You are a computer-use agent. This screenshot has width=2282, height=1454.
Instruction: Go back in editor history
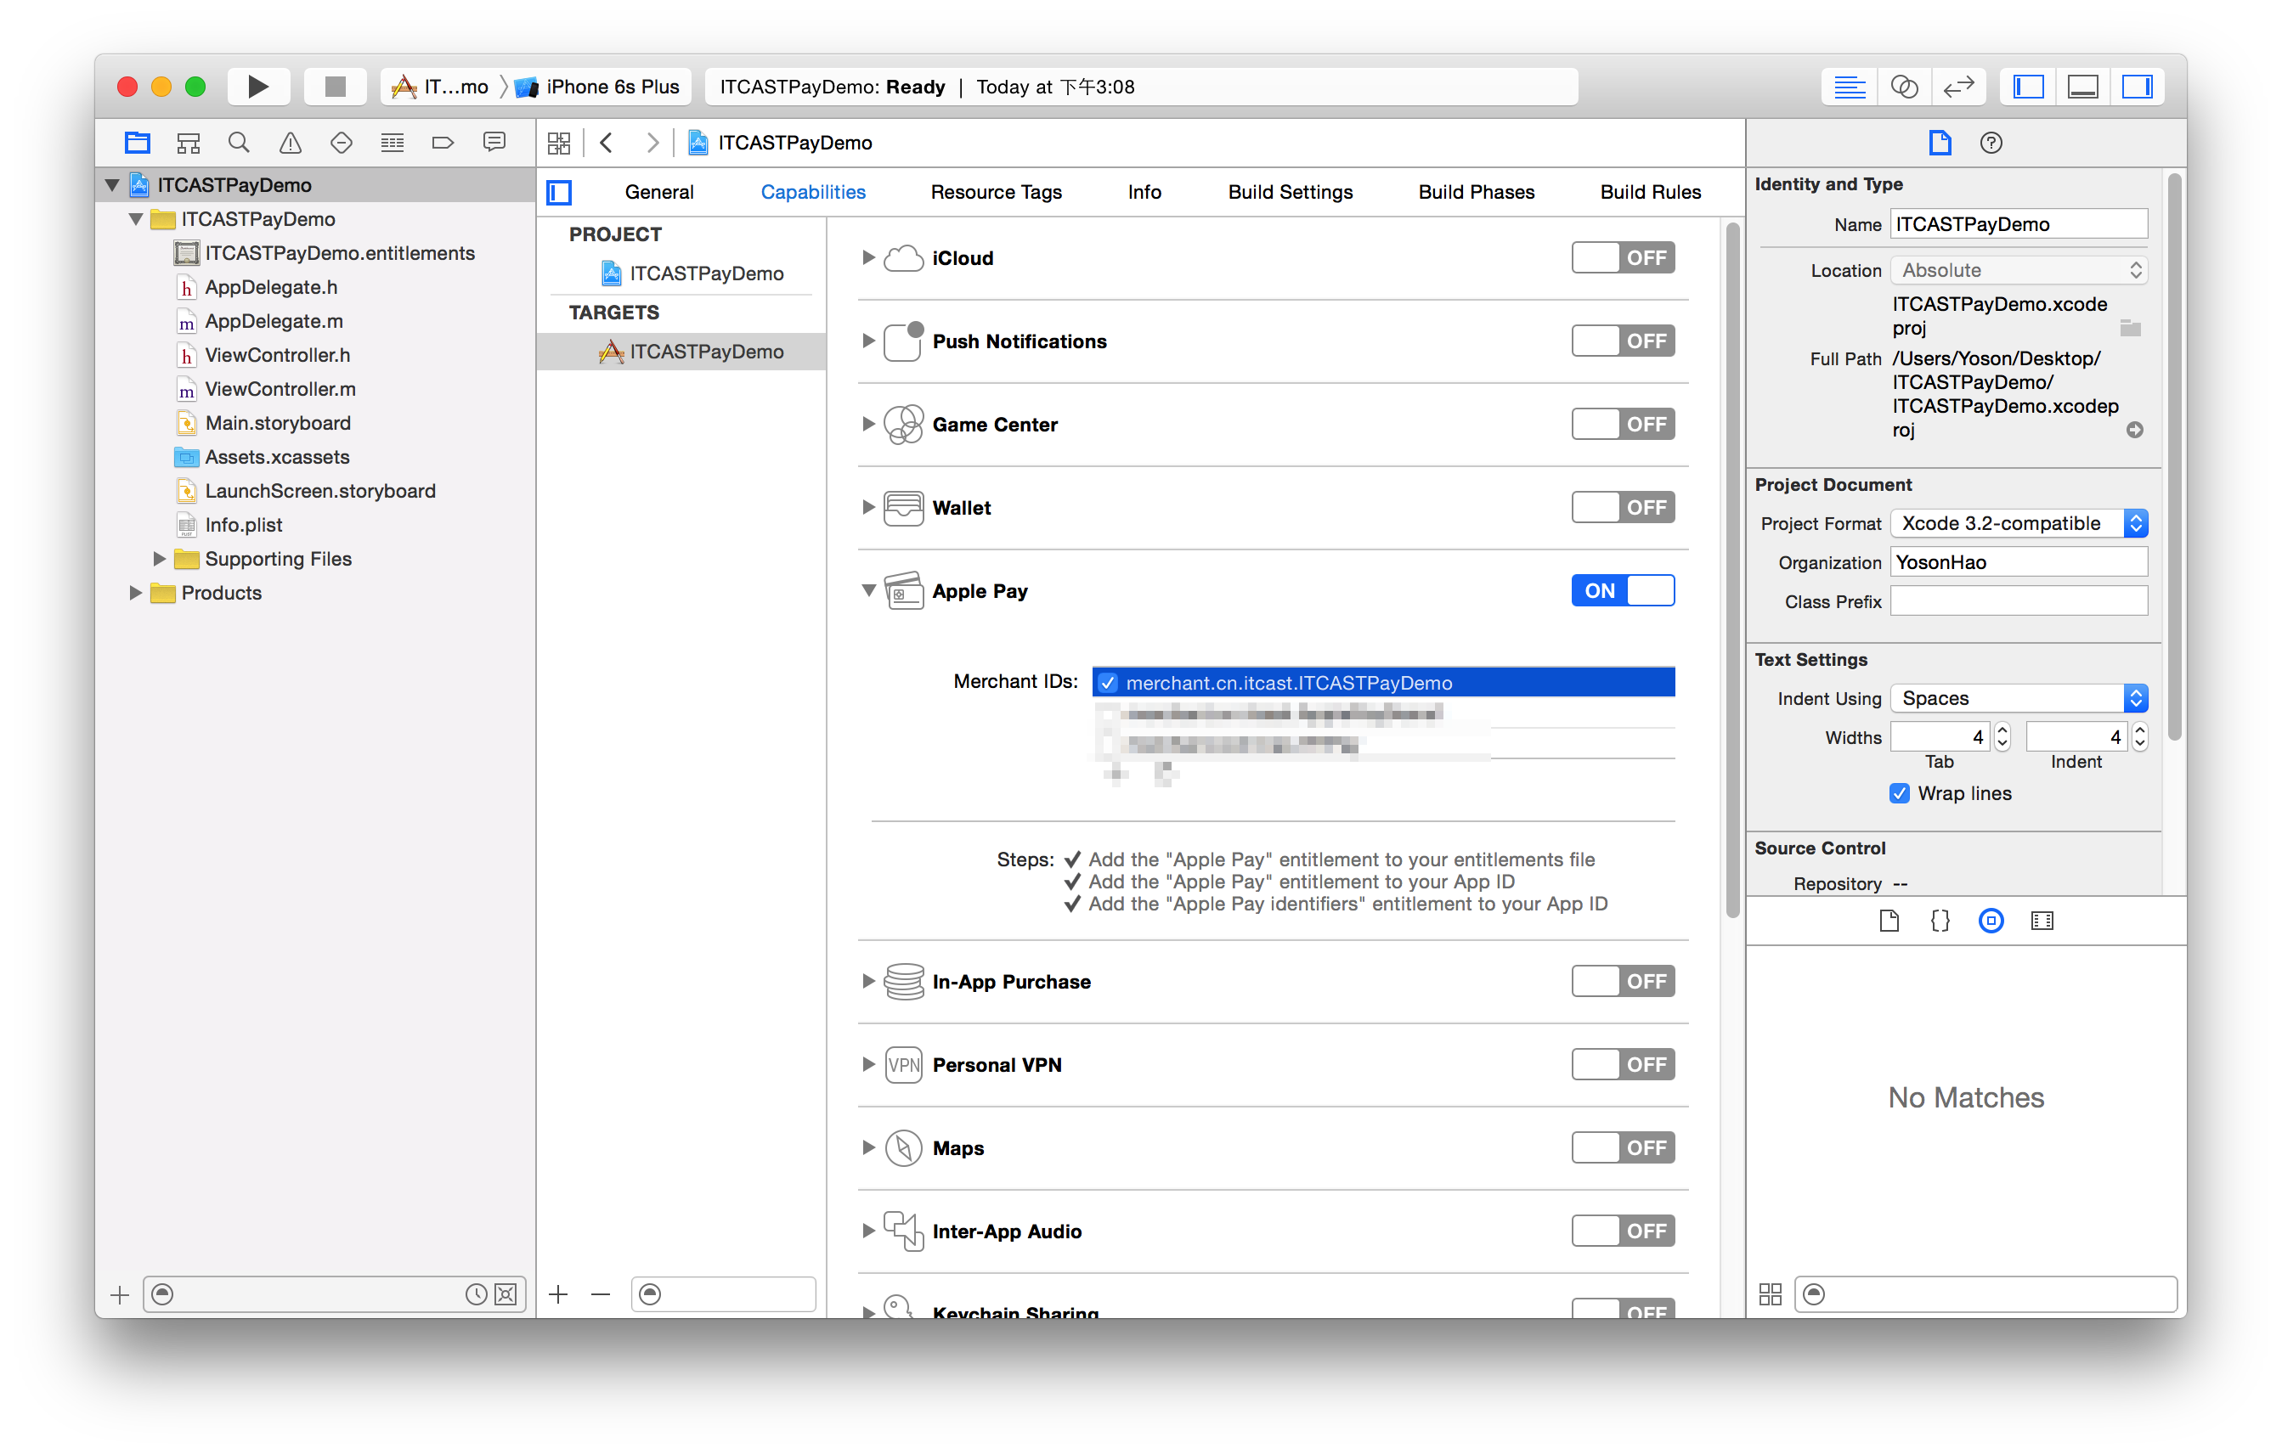(607, 143)
